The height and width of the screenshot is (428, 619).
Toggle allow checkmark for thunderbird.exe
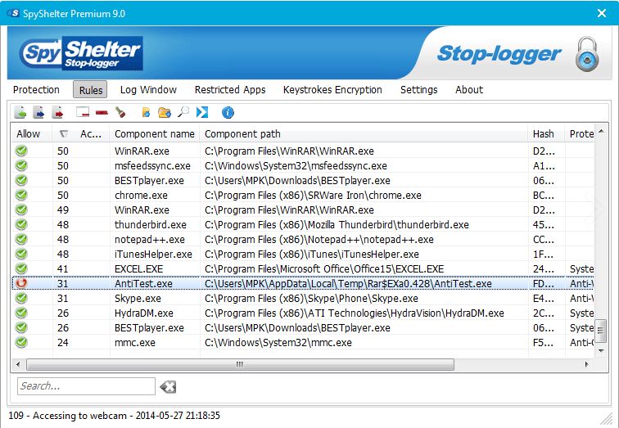pos(21,224)
